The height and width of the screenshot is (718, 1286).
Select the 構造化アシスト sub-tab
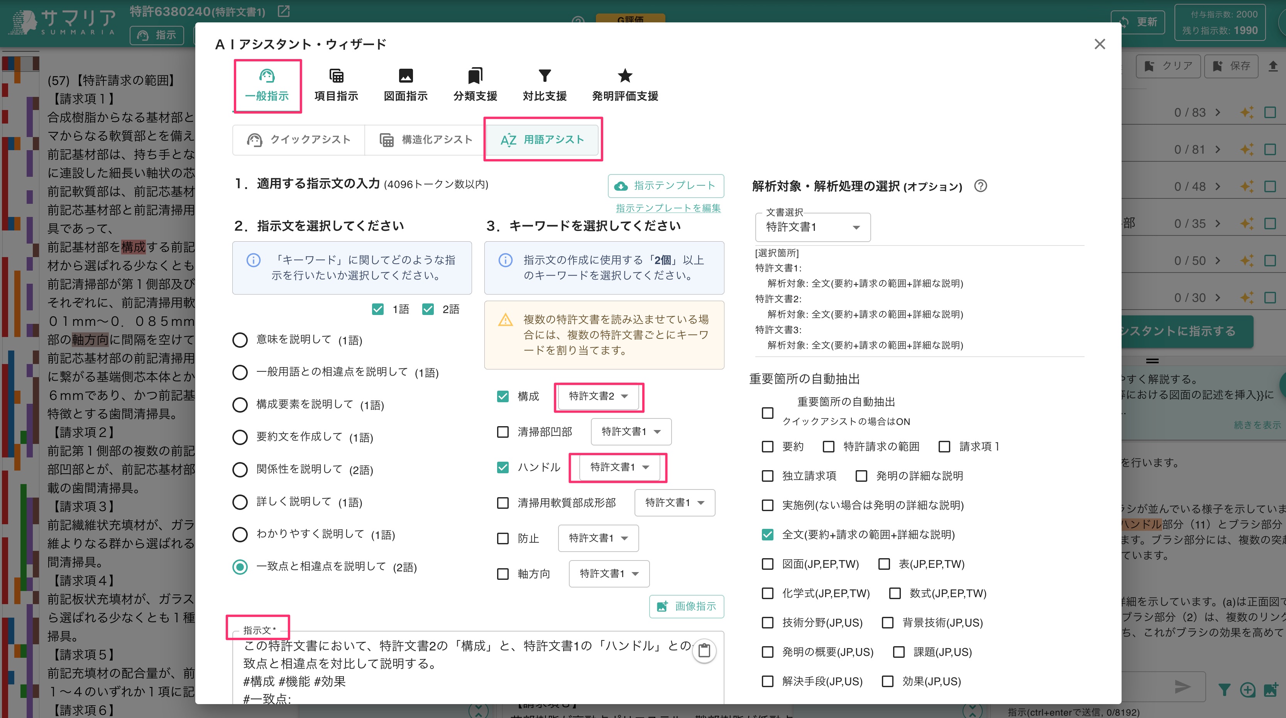pos(426,140)
